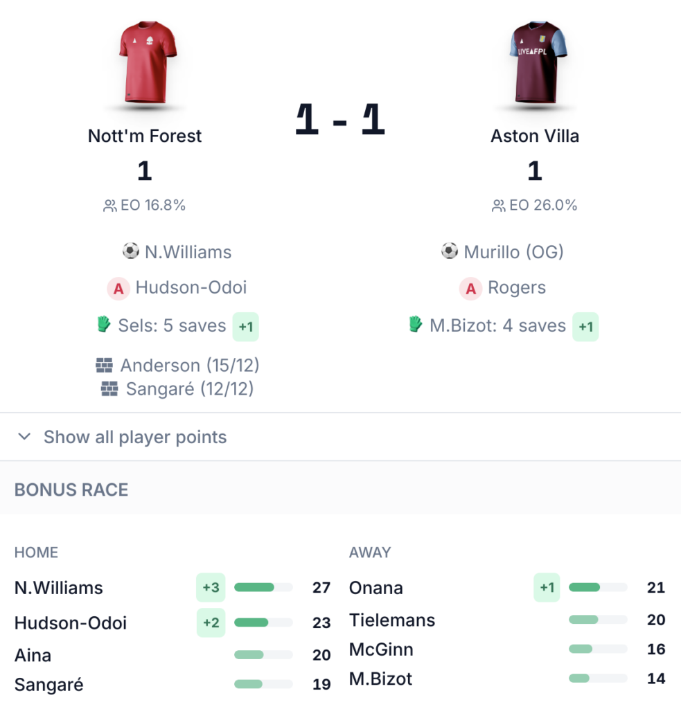Click the 1 - 1 match score
681x709 pixels.
pos(339,121)
